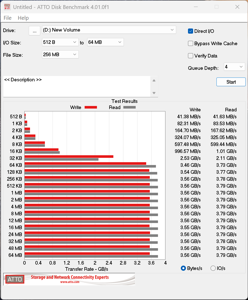Screen dimensions: 248x300
Task: Open the File Size 256 MB dropdown
Action: pyautogui.click(x=60, y=54)
